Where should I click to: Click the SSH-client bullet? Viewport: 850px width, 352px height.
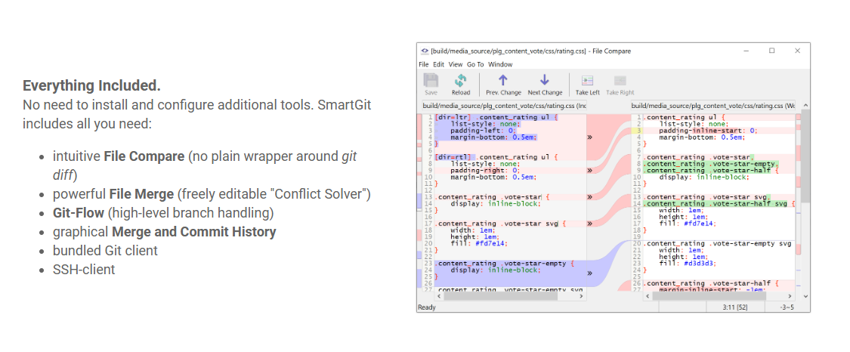tap(84, 269)
